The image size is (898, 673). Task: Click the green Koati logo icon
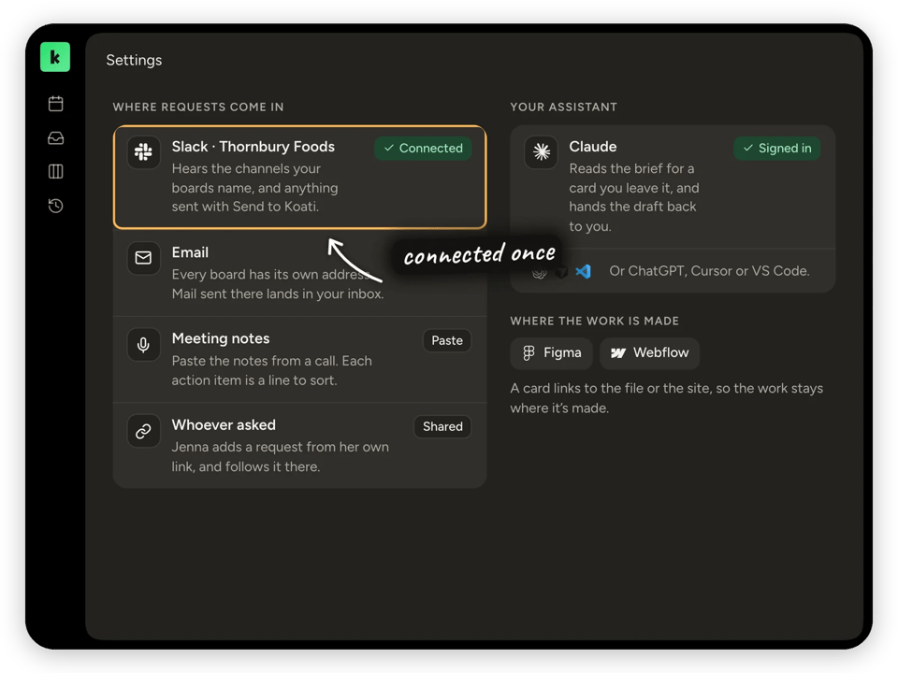(55, 57)
